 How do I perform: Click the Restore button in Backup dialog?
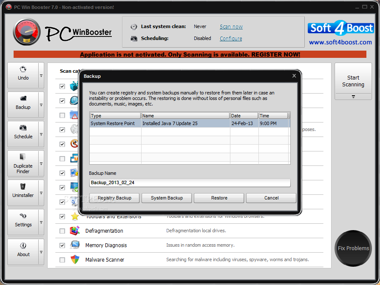click(x=219, y=198)
